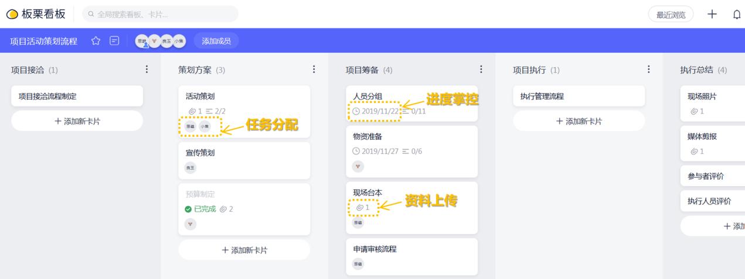Click the red V member avatar in header
The width and height of the screenshot is (745, 279).
[154, 41]
